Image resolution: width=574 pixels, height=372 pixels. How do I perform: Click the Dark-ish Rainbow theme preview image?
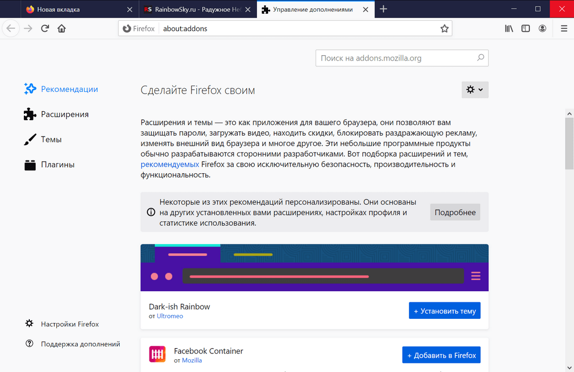click(x=314, y=268)
